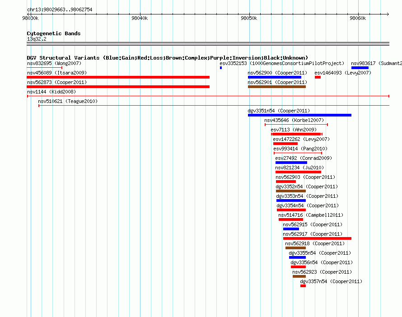Open esv3352153 1000GenomesConsortiumPilotProject label
Viewport: 402px width, 317px height.
(x=282, y=63)
